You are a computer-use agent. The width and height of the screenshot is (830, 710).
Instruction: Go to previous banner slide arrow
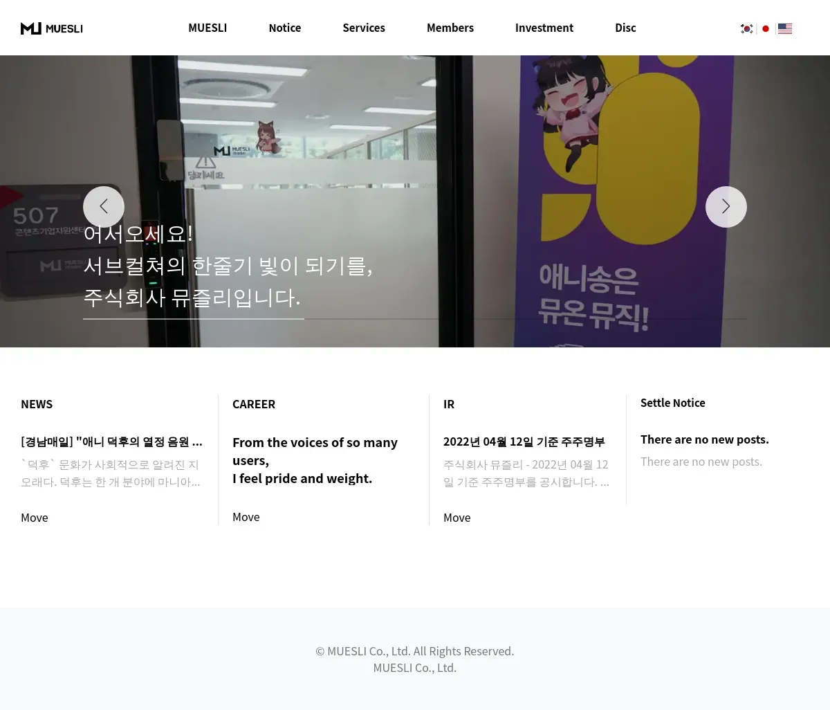click(x=104, y=207)
